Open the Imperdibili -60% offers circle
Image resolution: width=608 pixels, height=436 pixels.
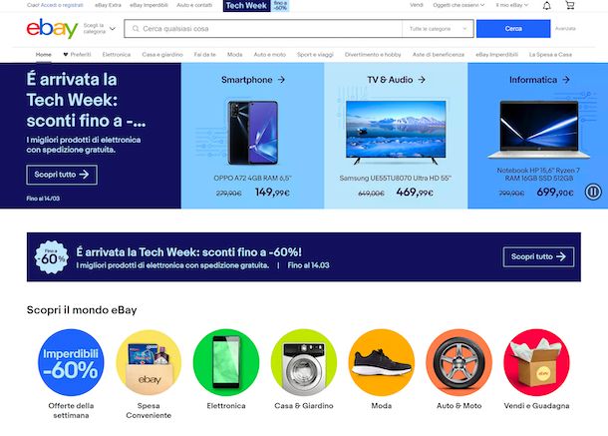[x=71, y=362]
